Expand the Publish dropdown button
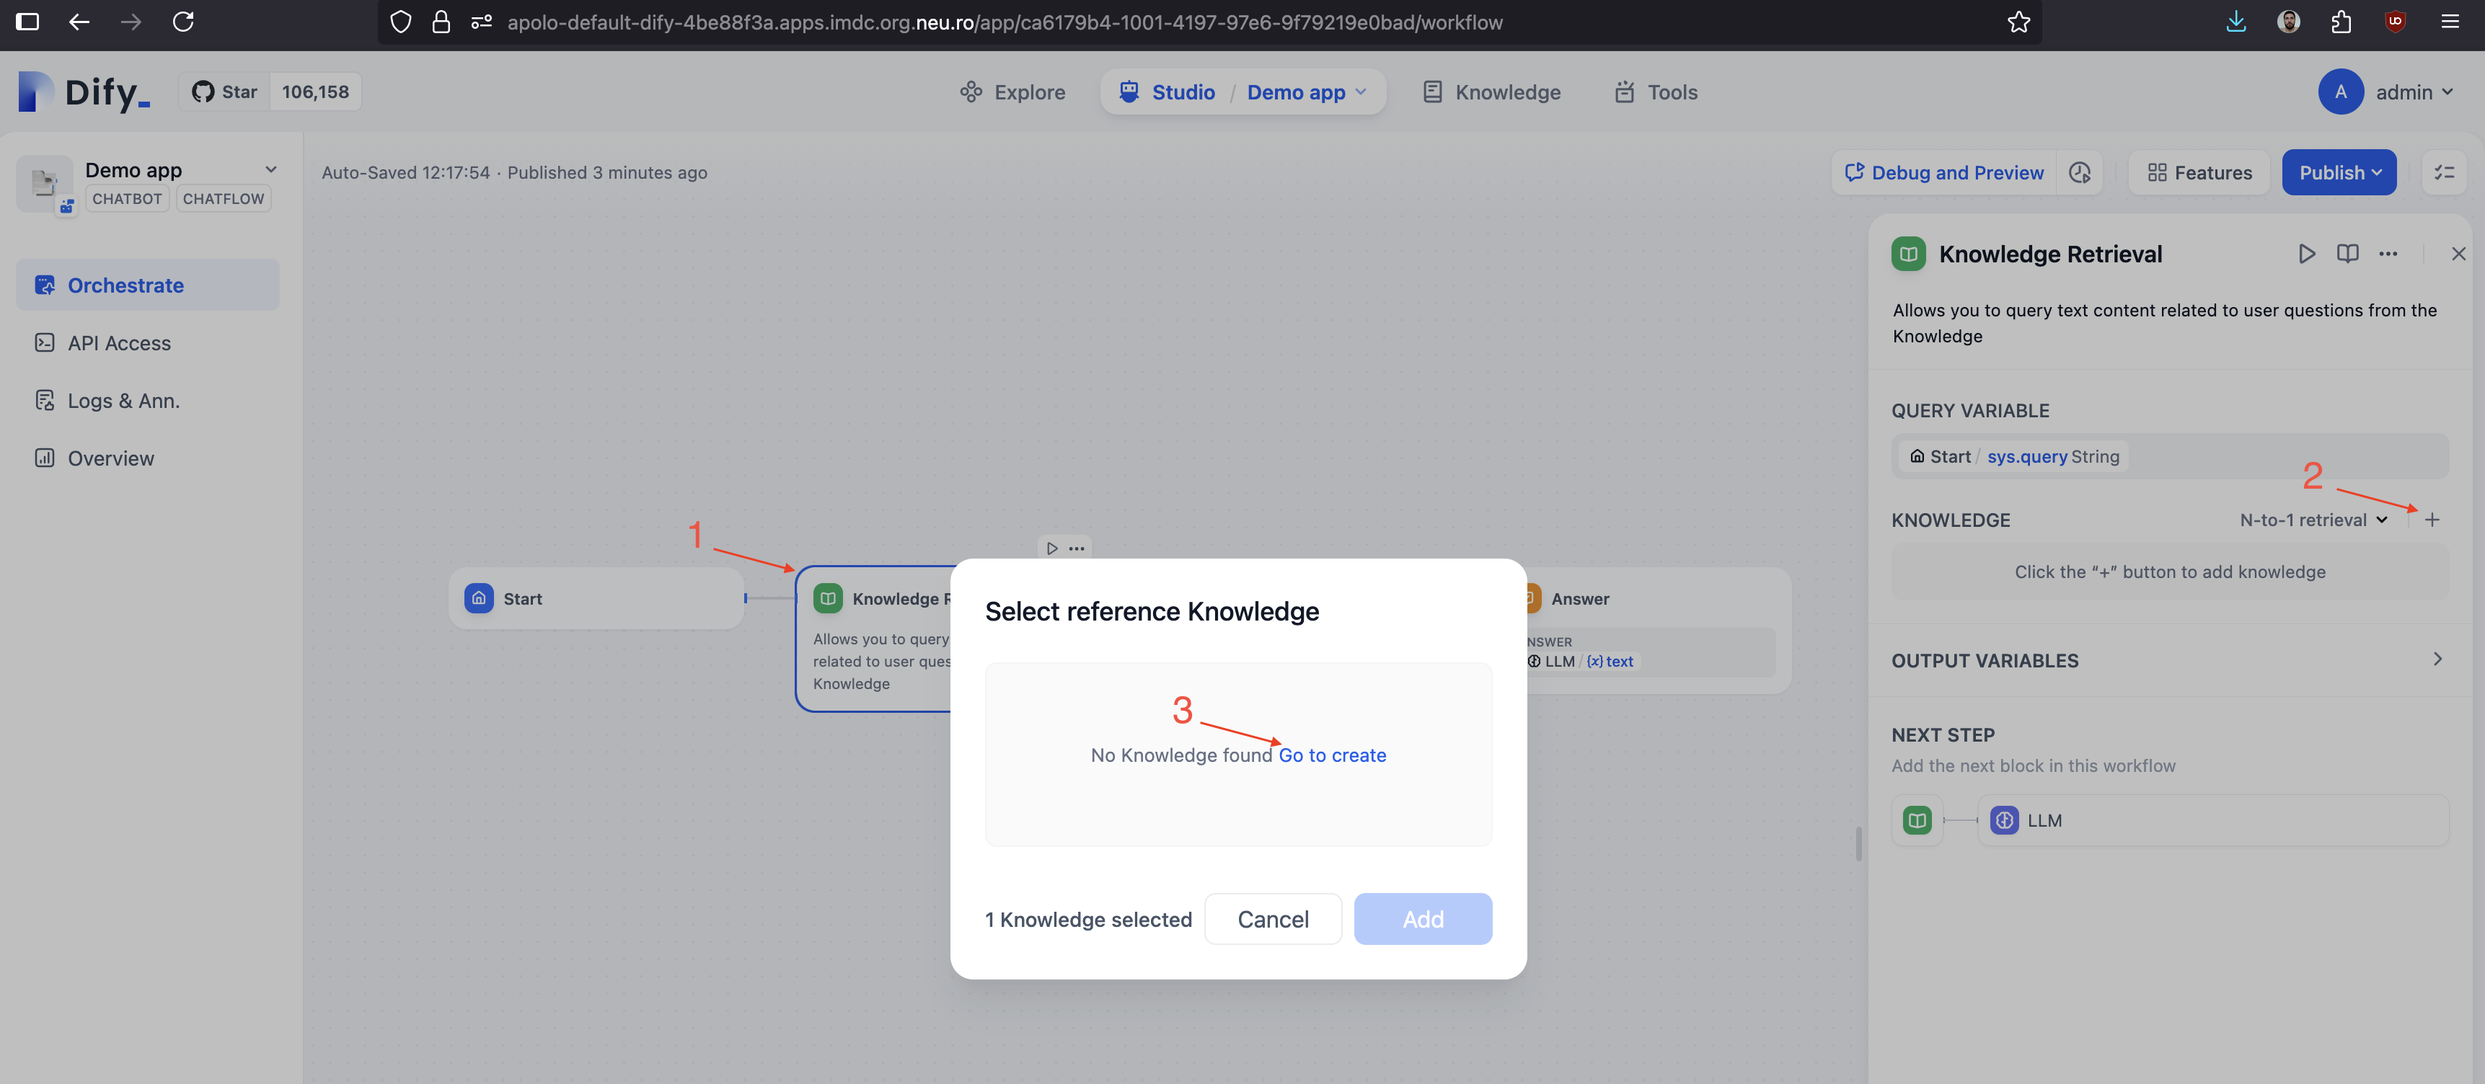The height and width of the screenshot is (1084, 2485). pos(2339,173)
